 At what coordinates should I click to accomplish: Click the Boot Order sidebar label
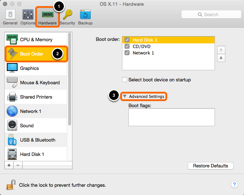coord(32,54)
